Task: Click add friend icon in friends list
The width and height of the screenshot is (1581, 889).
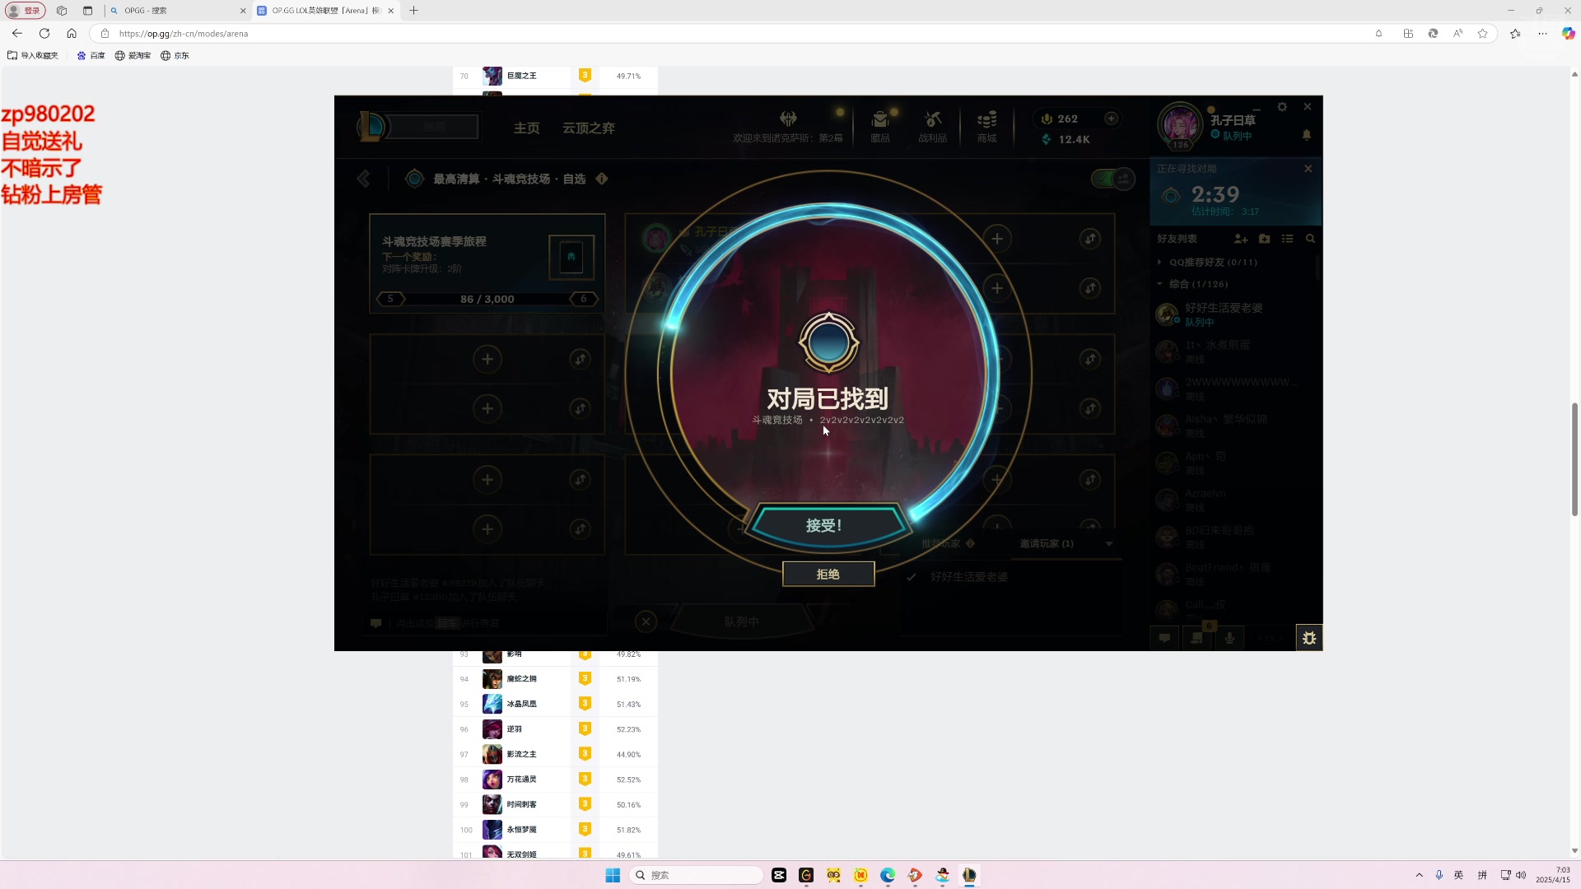Action: coord(1241,239)
